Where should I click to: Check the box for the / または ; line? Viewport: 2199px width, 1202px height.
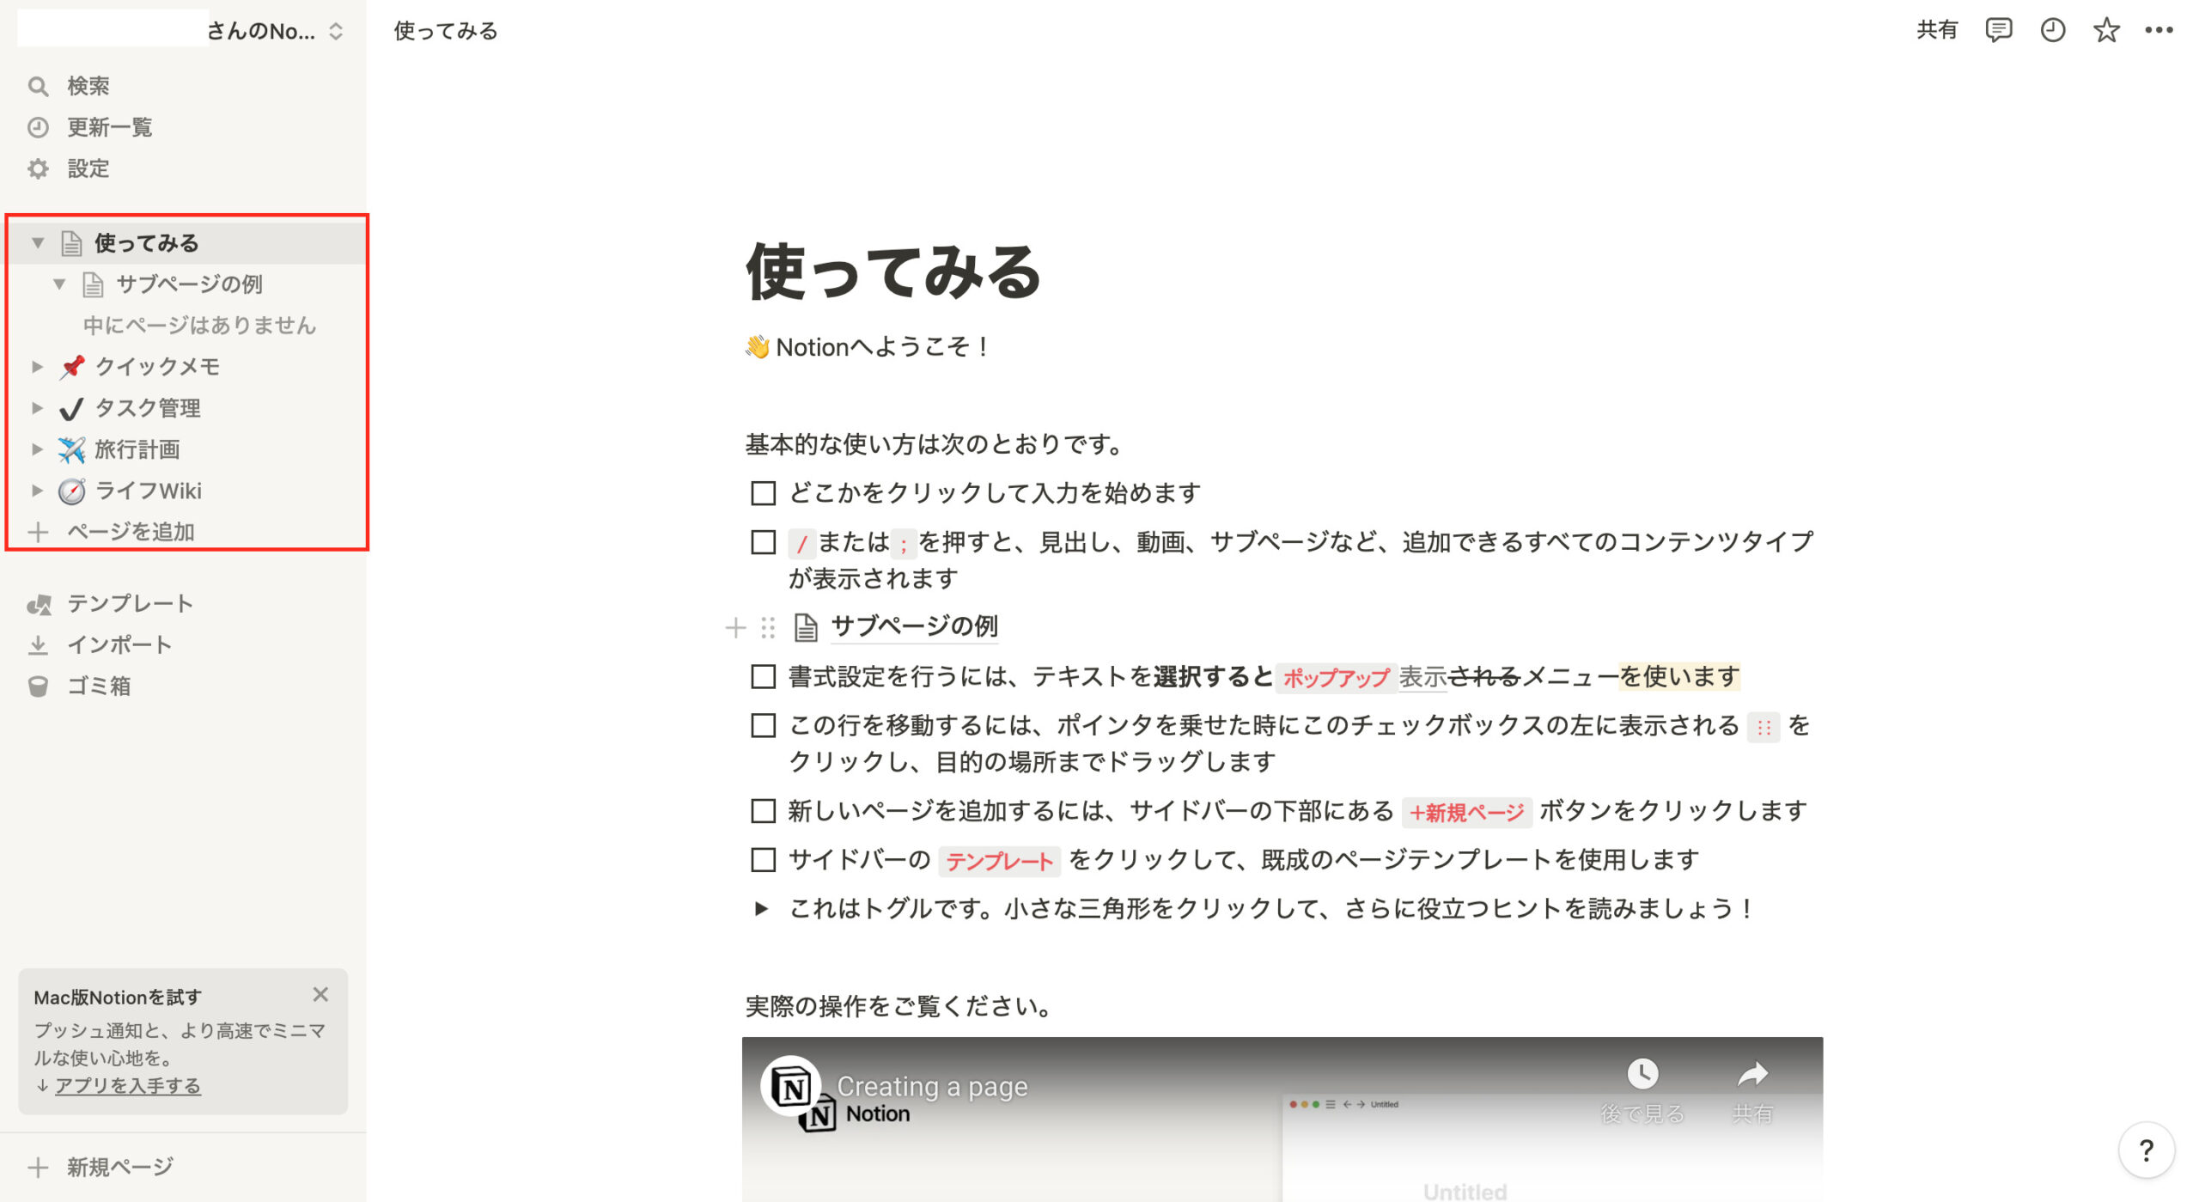(763, 542)
